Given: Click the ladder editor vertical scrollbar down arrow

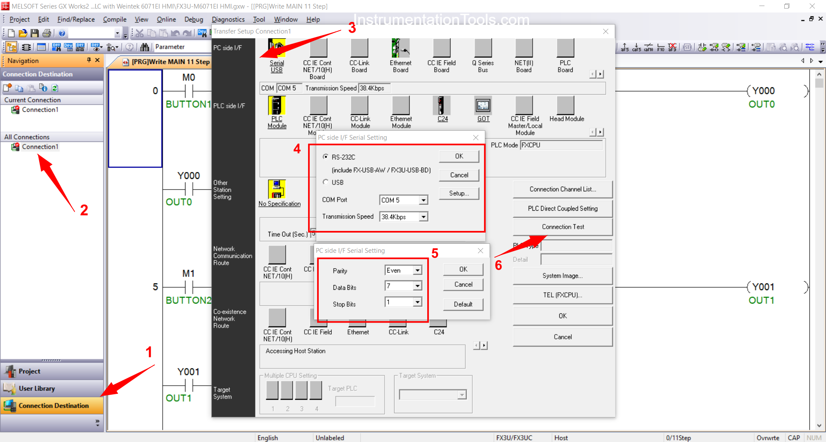Looking at the screenshot, I should click(x=819, y=426).
